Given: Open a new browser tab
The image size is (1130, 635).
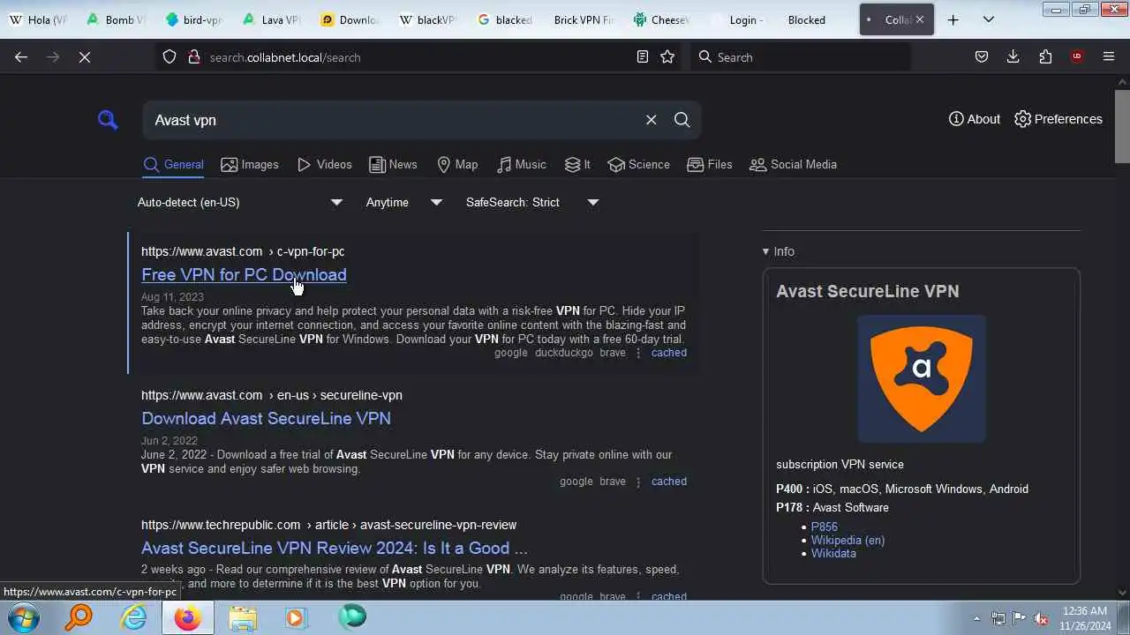Looking at the screenshot, I should point(953,19).
